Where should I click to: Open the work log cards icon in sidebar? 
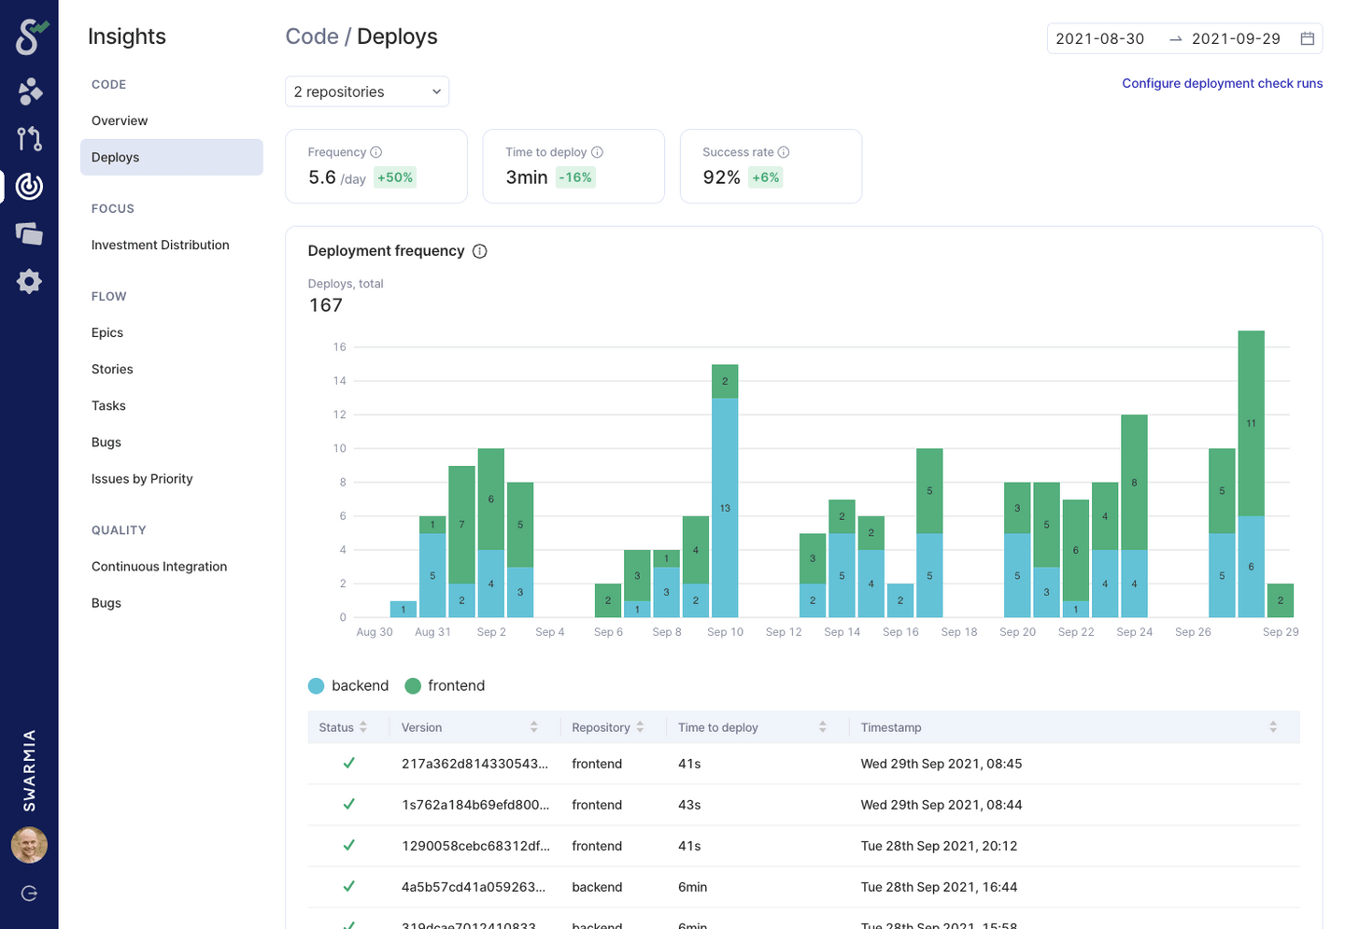click(x=29, y=234)
